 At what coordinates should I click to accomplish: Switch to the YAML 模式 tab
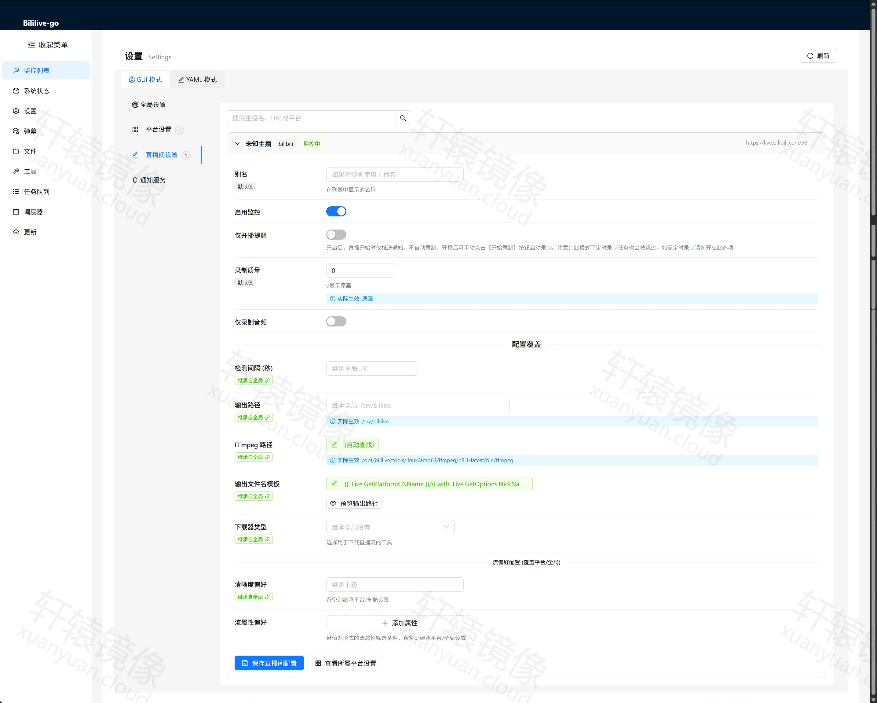click(x=197, y=80)
